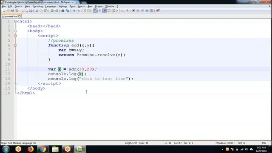Click Run Macro Multiple Times icon
Viewport: 272px width, 153px height.
click(147, 11)
